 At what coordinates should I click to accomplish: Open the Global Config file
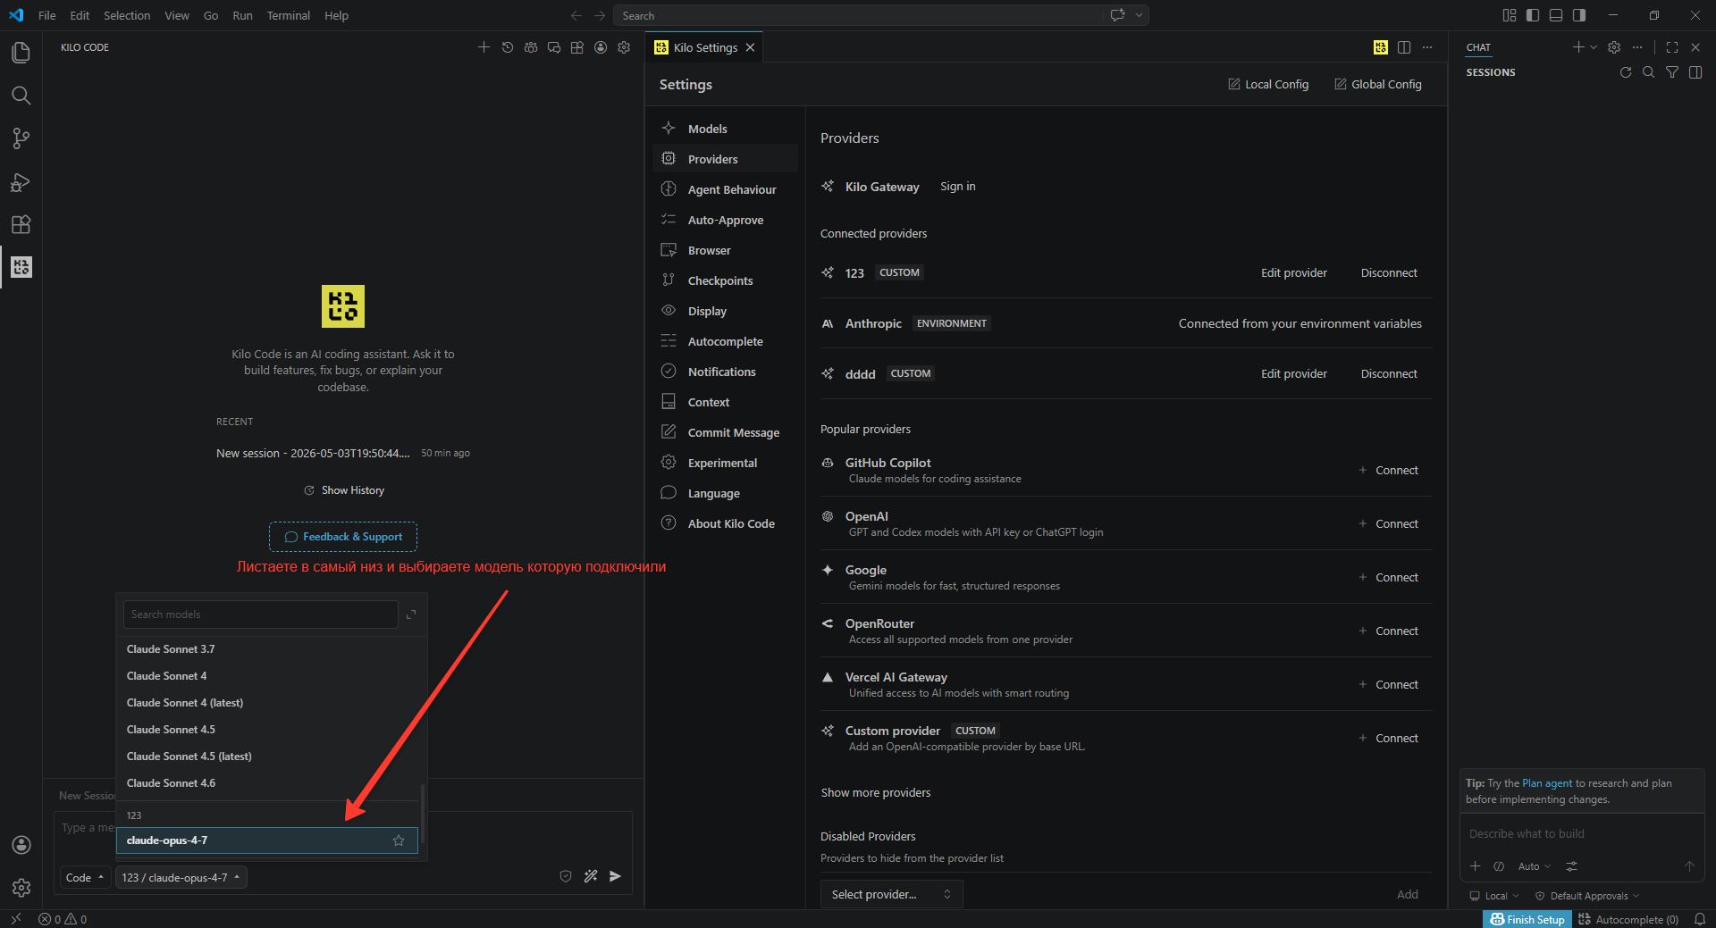click(x=1378, y=84)
